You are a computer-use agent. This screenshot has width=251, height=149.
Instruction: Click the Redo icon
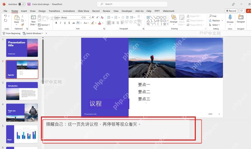[5, 20]
